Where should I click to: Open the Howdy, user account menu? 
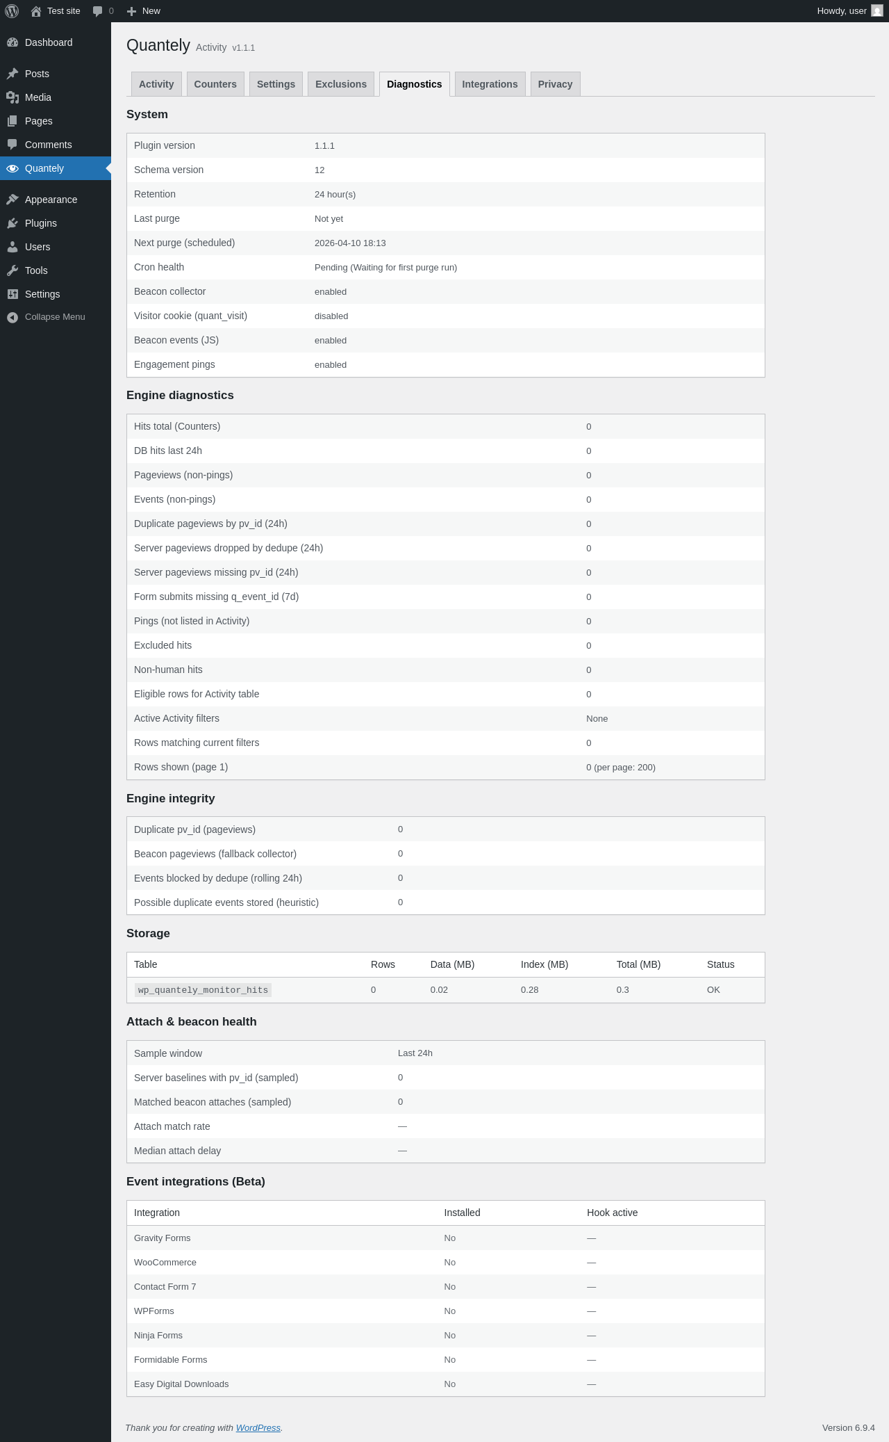(849, 11)
